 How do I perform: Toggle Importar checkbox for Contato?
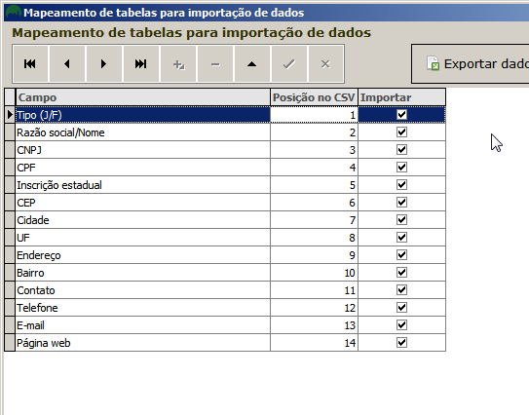pyautogui.click(x=401, y=290)
